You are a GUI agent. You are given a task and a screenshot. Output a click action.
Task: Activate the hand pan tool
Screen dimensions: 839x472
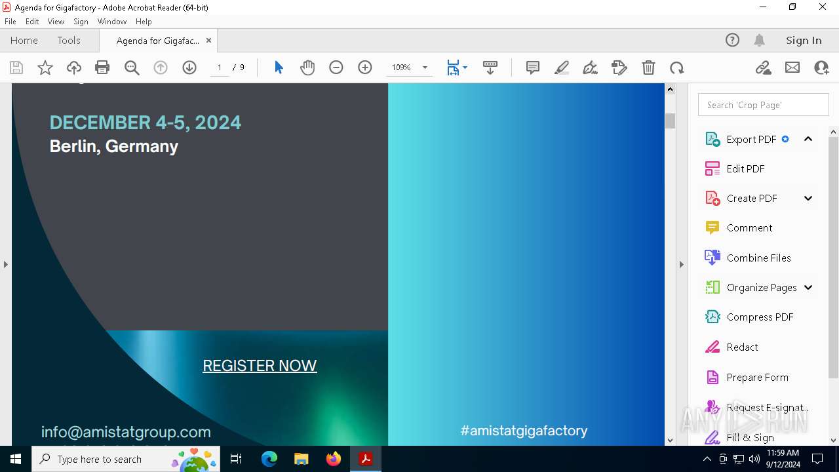[x=307, y=68]
